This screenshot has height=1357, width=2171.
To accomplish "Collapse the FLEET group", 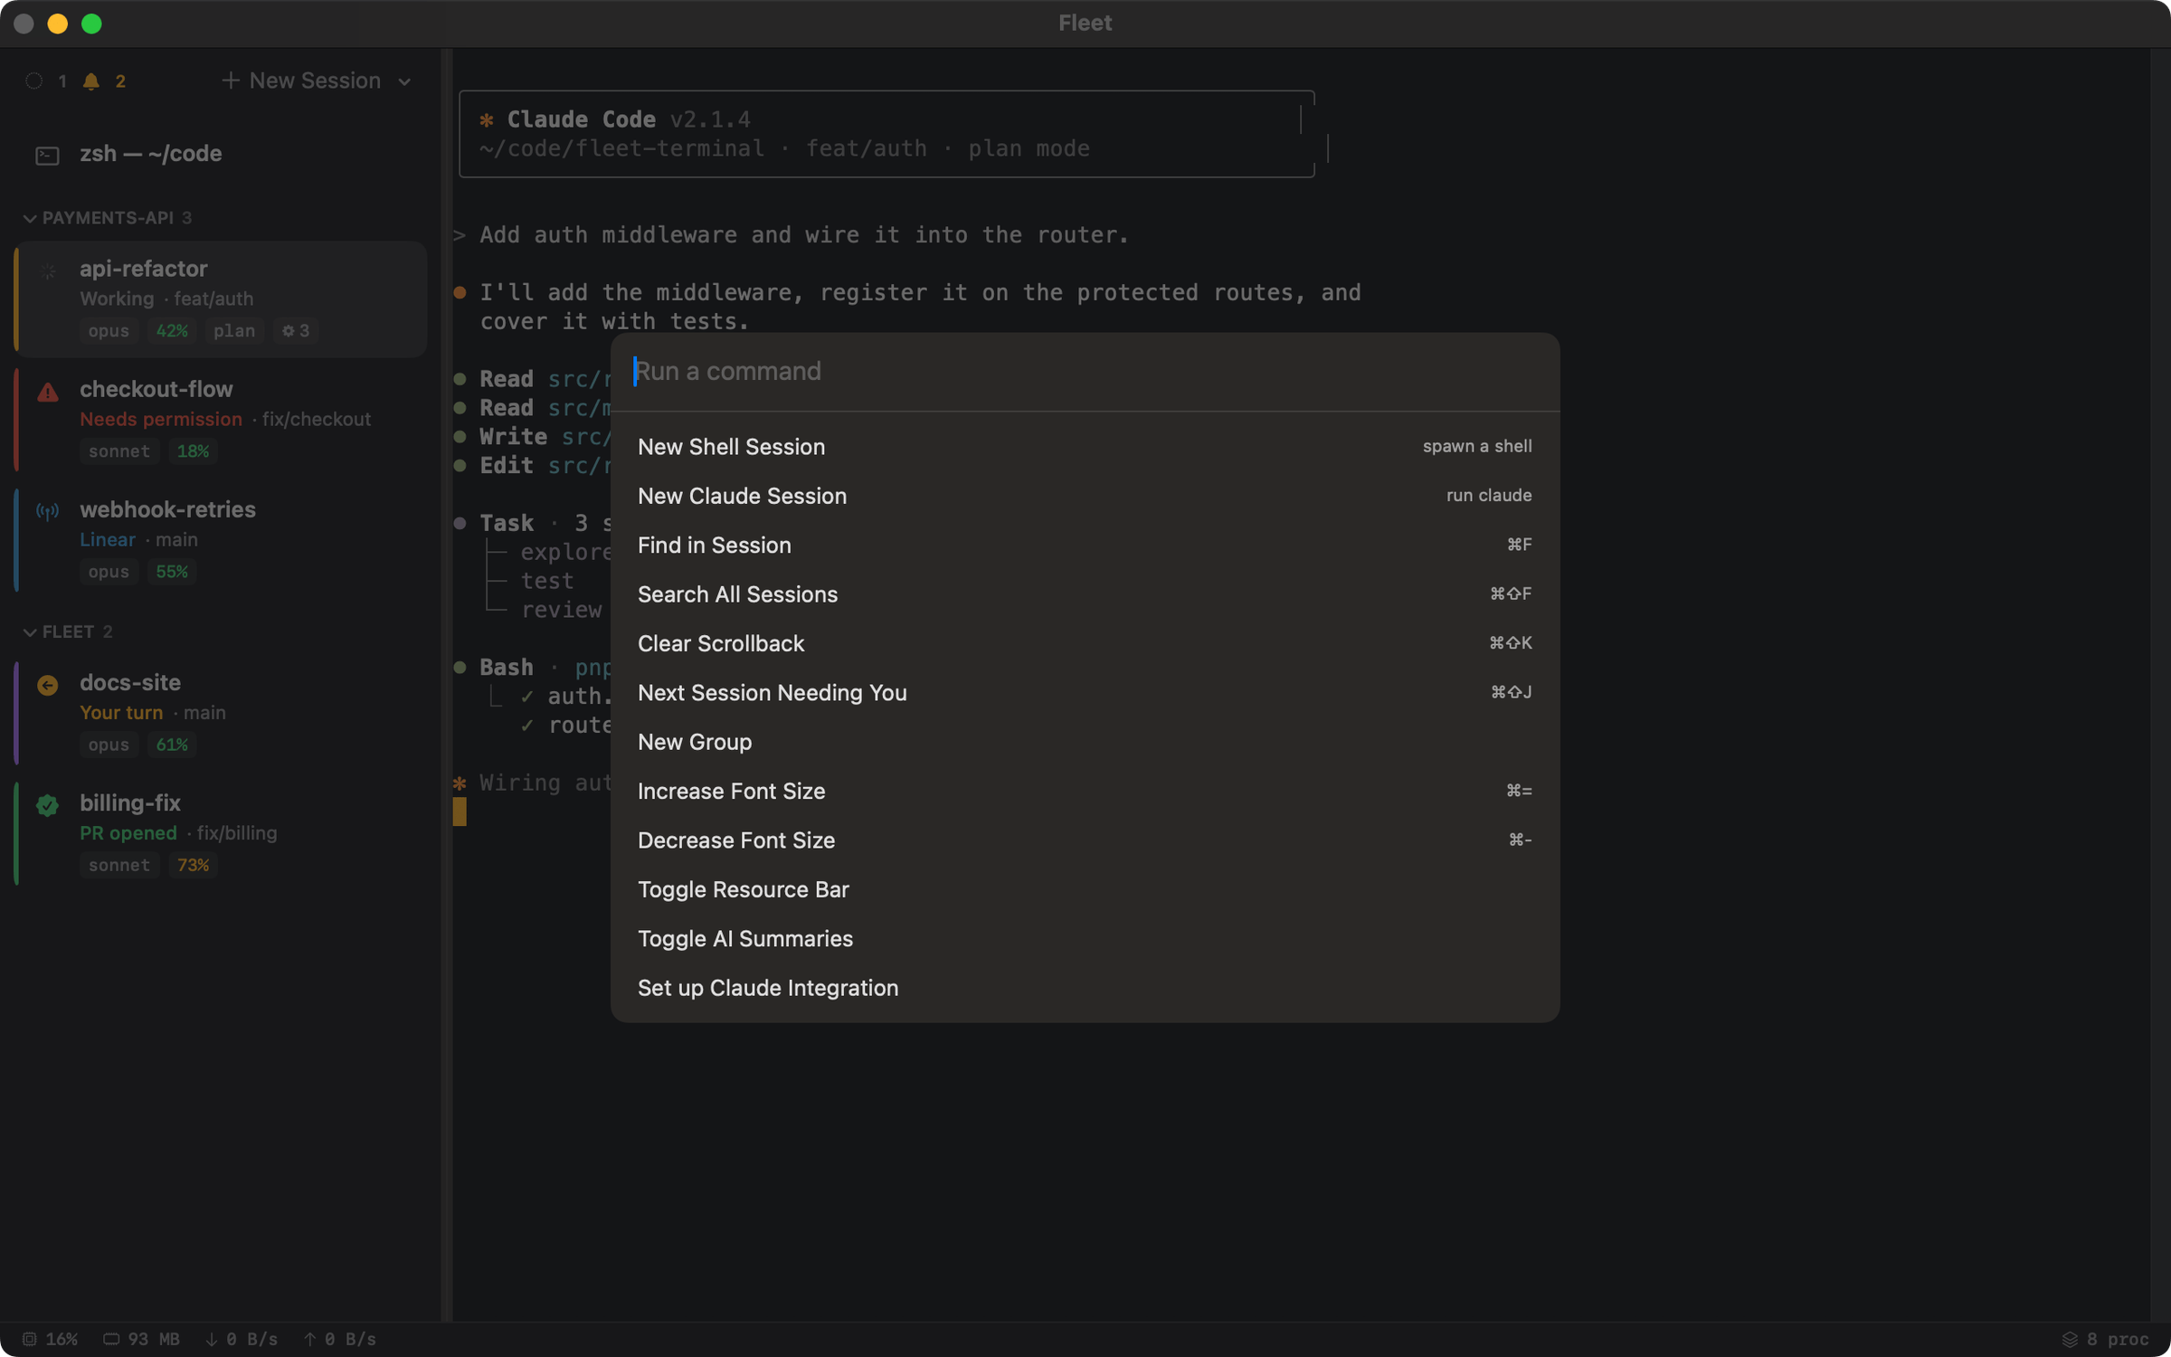I will pyautogui.click(x=30, y=631).
